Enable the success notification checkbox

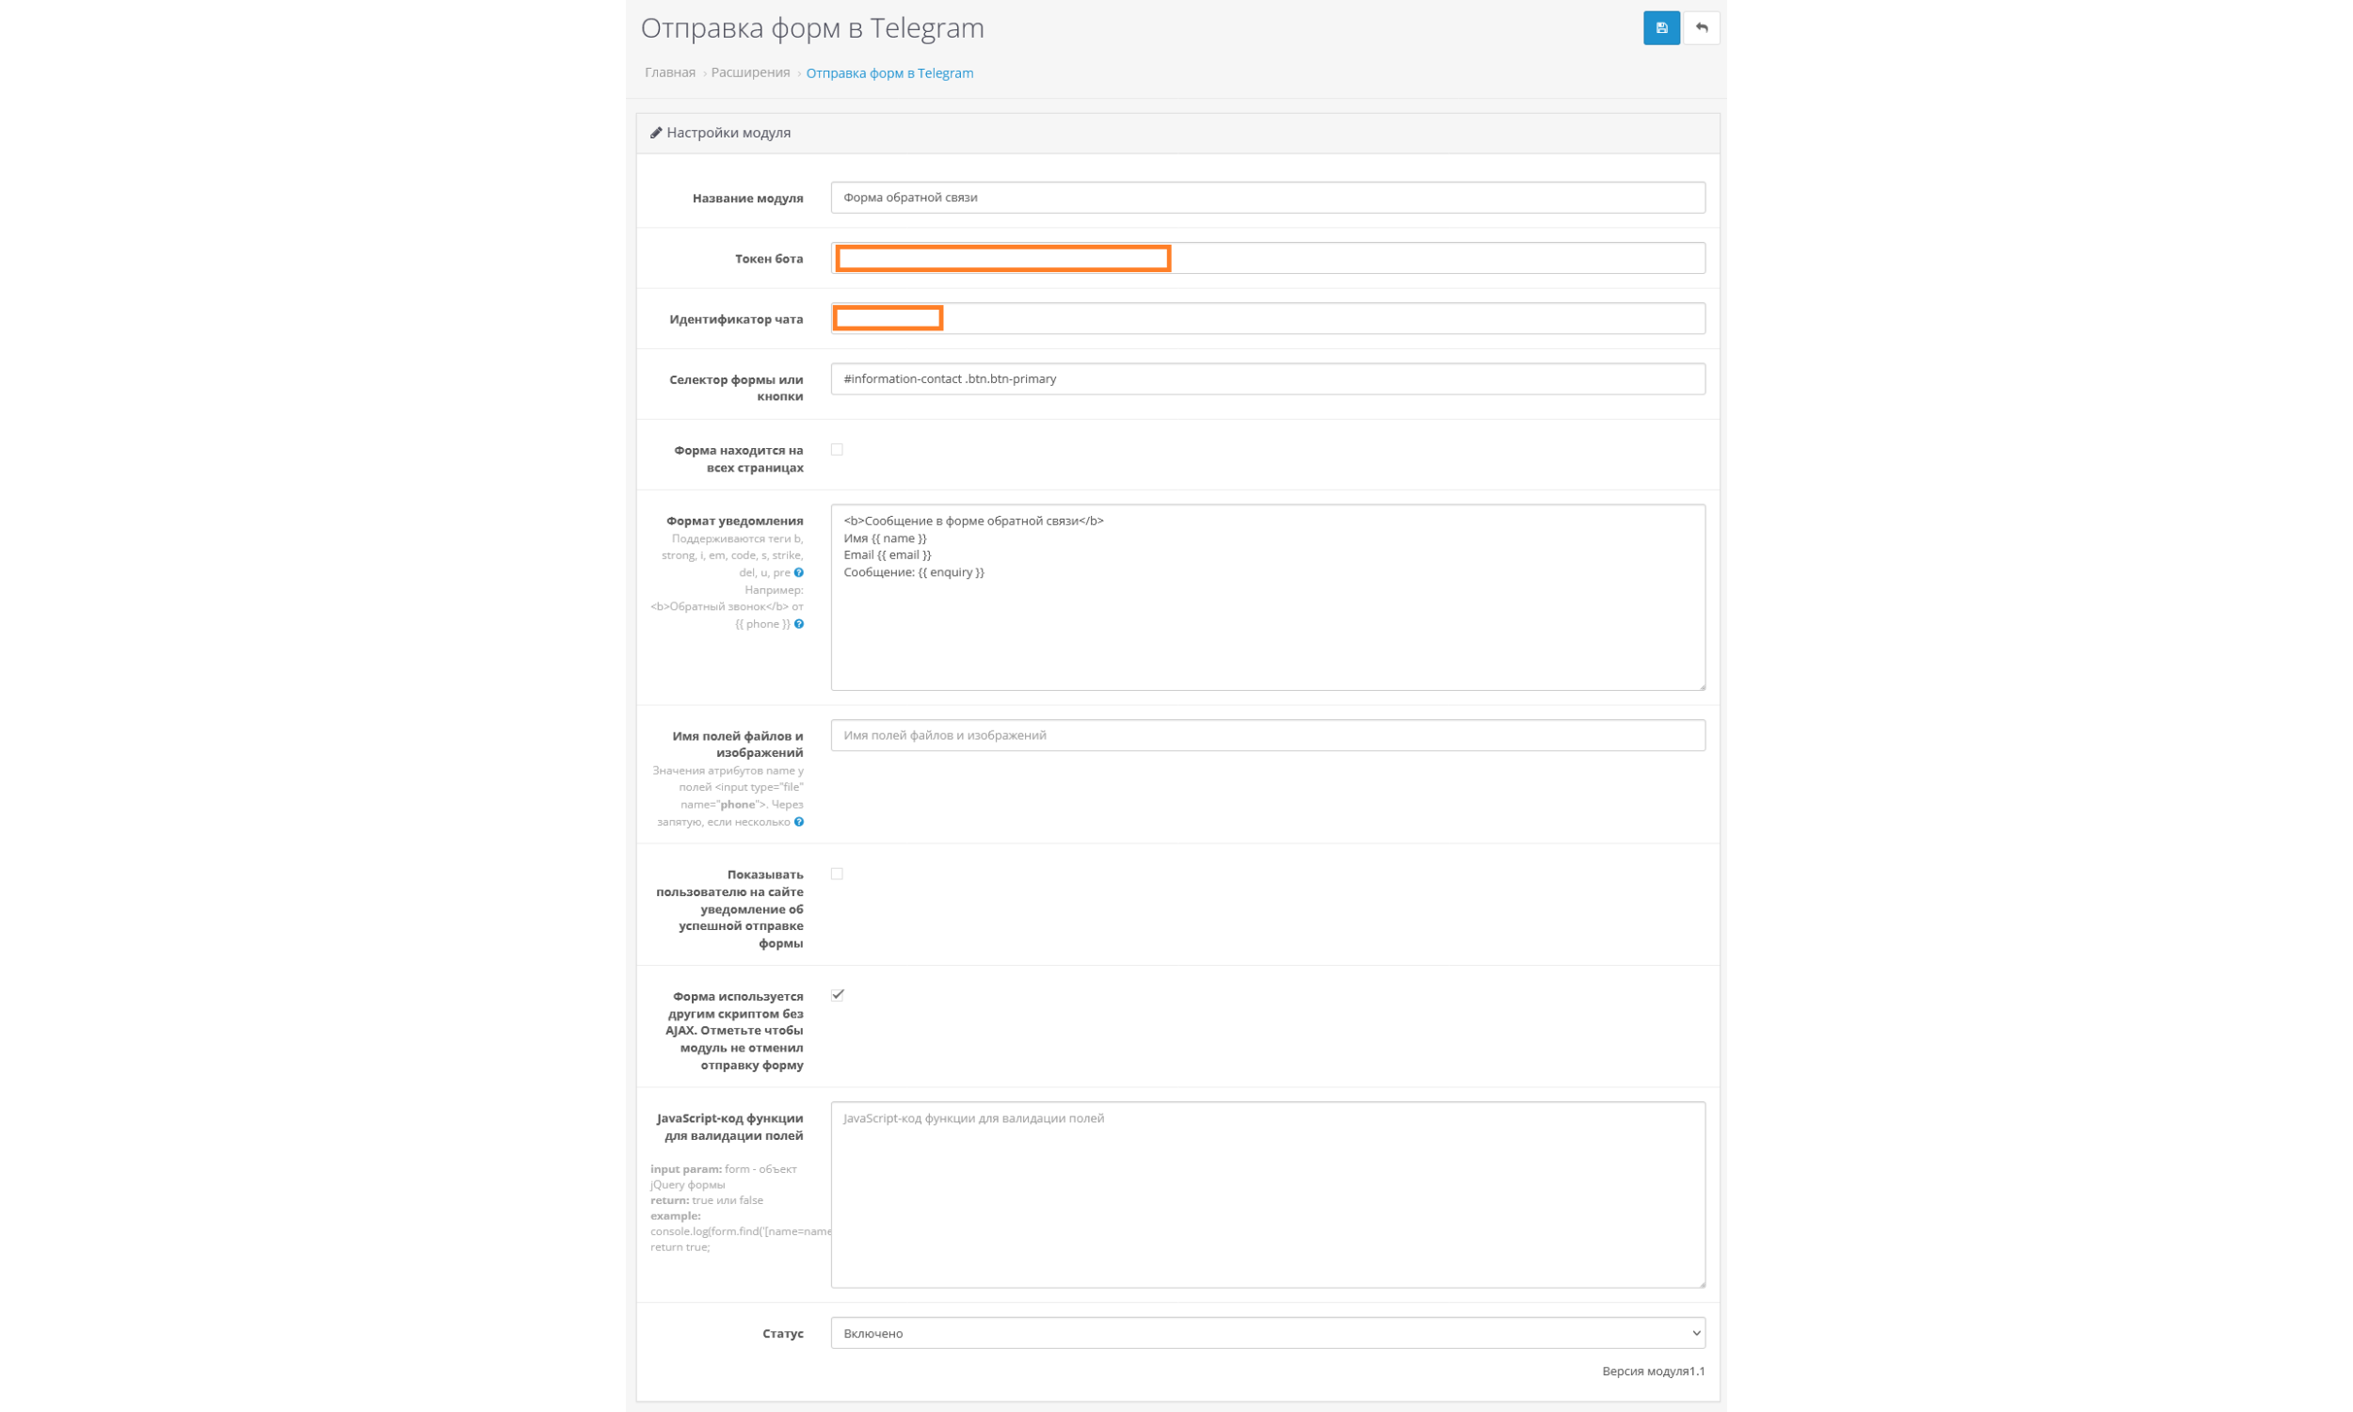point(837,874)
